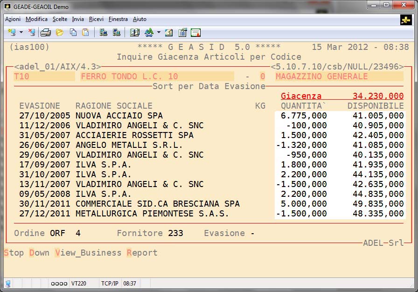Open the Scelte menu
The height and width of the screenshot is (292, 418).
click(x=60, y=19)
